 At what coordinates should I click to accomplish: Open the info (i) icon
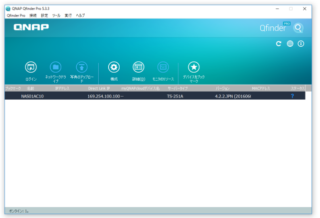click(301, 44)
